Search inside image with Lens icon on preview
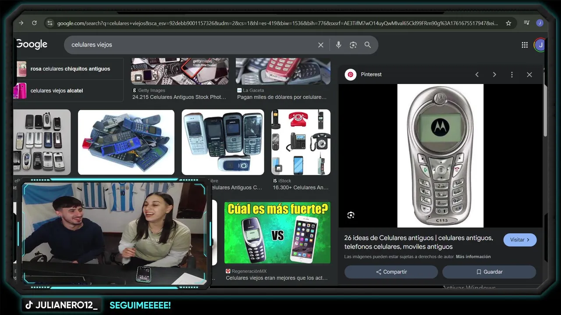The height and width of the screenshot is (315, 561). click(x=351, y=215)
